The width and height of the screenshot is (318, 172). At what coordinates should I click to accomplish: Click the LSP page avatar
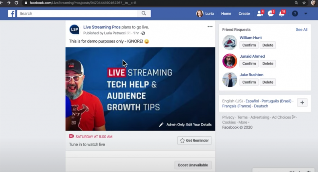[x=75, y=29]
